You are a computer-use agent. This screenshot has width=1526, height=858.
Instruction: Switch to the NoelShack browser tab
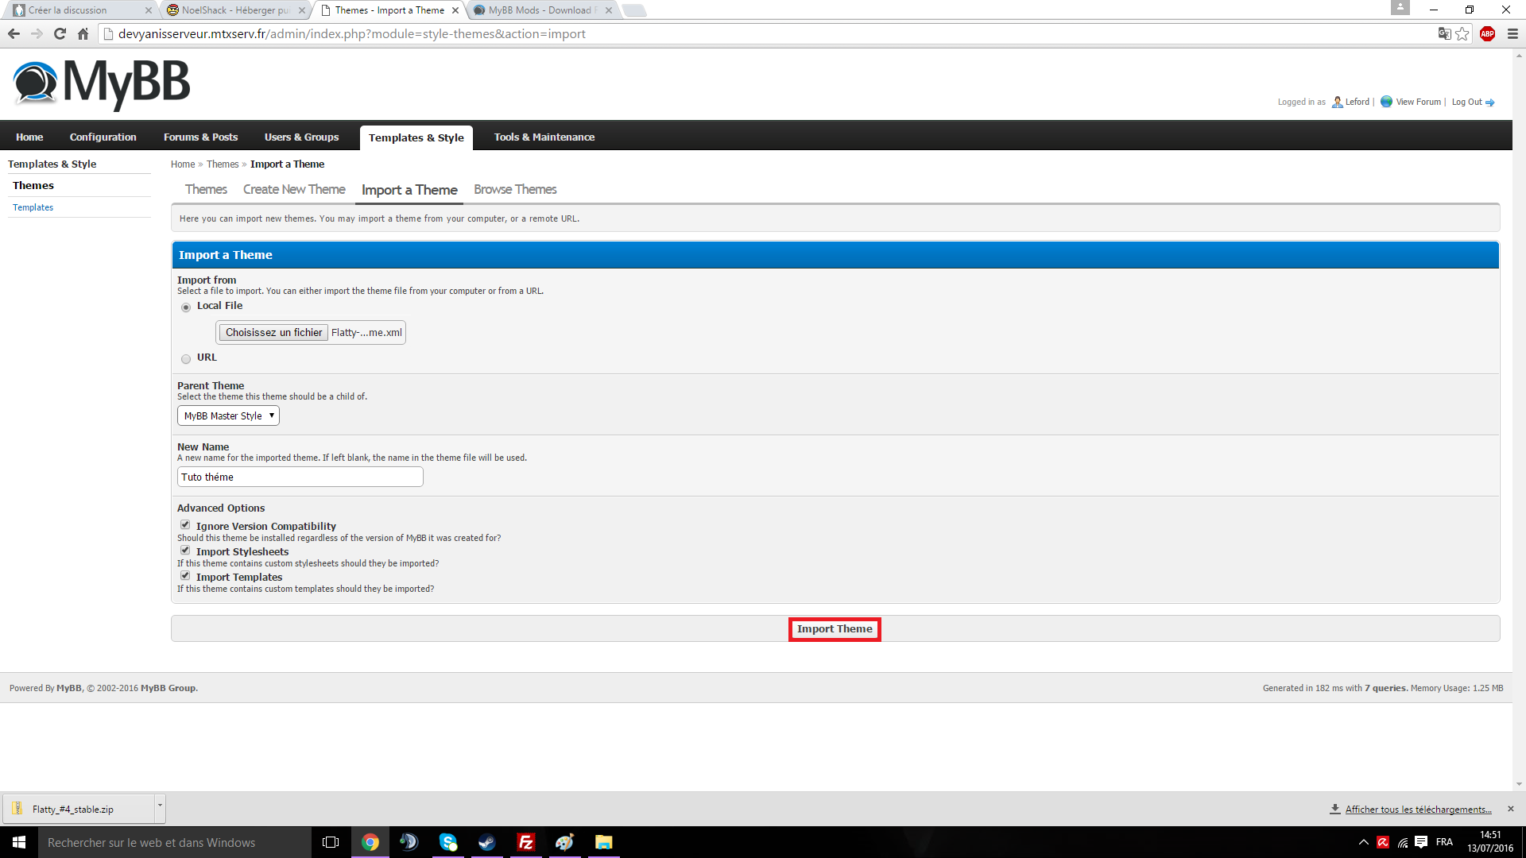236,10
